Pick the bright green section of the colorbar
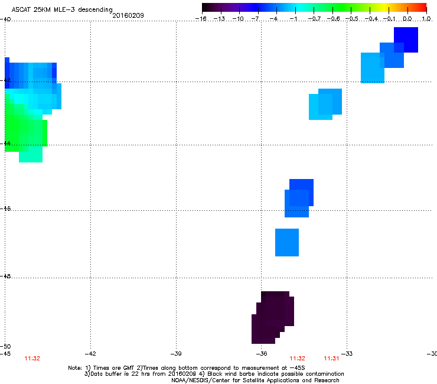 pos(341,7)
